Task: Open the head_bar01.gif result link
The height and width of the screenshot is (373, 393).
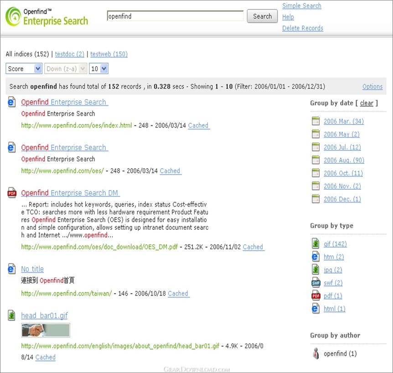Action: [x=44, y=316]
